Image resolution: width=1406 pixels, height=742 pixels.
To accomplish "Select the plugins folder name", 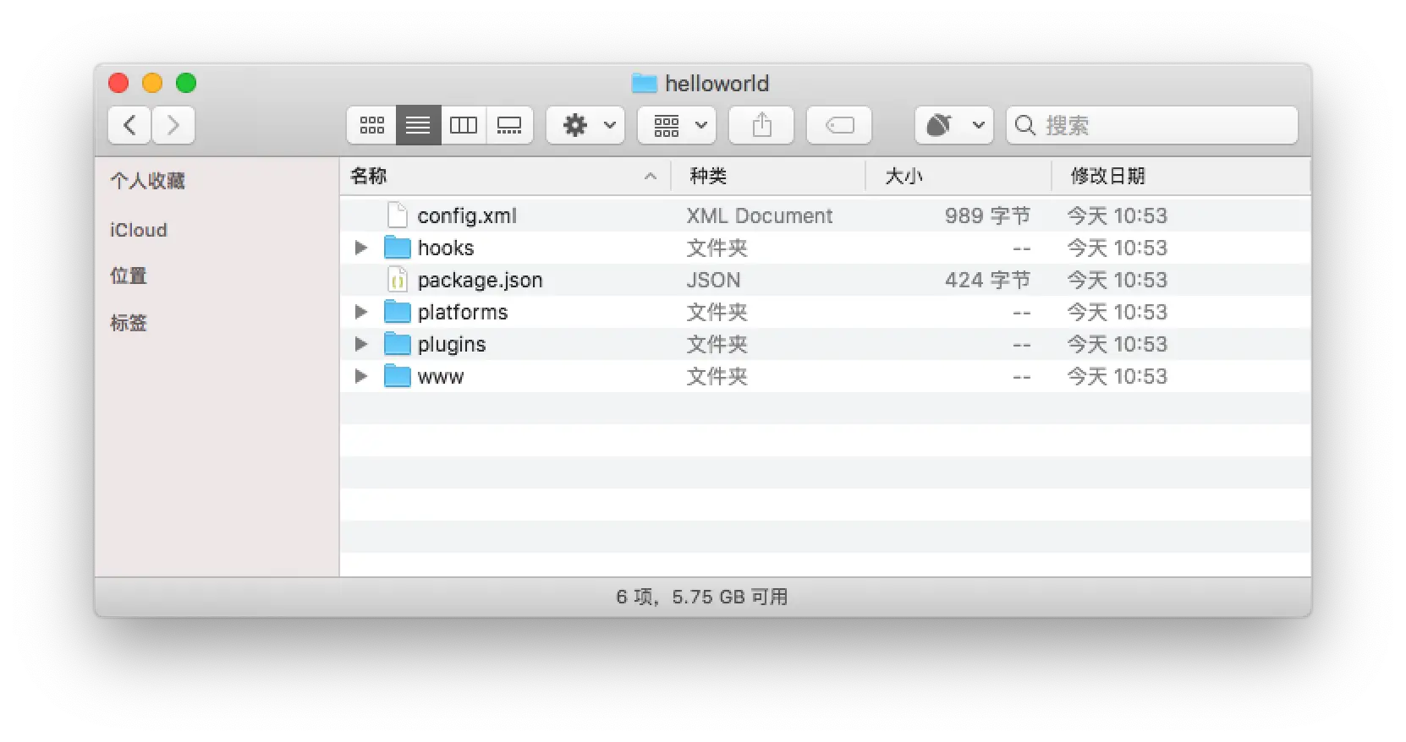I will click(452, 345).
